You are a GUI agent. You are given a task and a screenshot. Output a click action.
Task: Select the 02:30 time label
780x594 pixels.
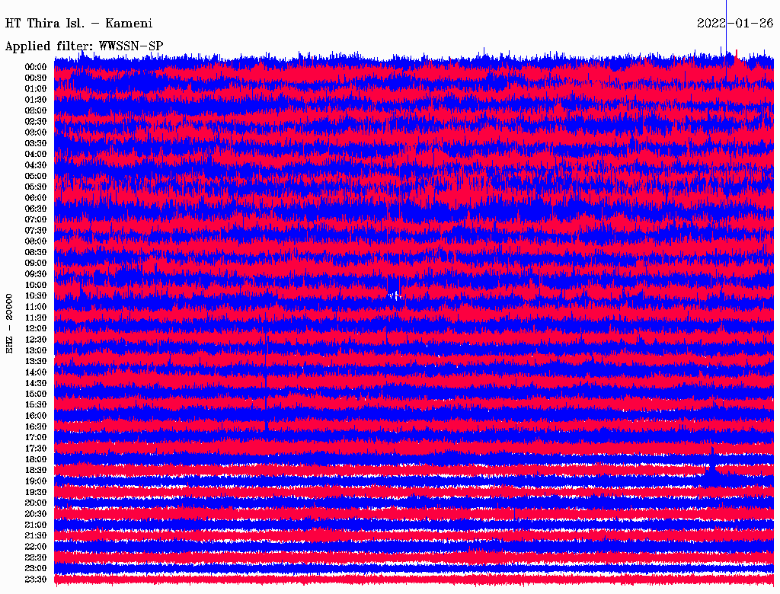(x=36, y=121)
